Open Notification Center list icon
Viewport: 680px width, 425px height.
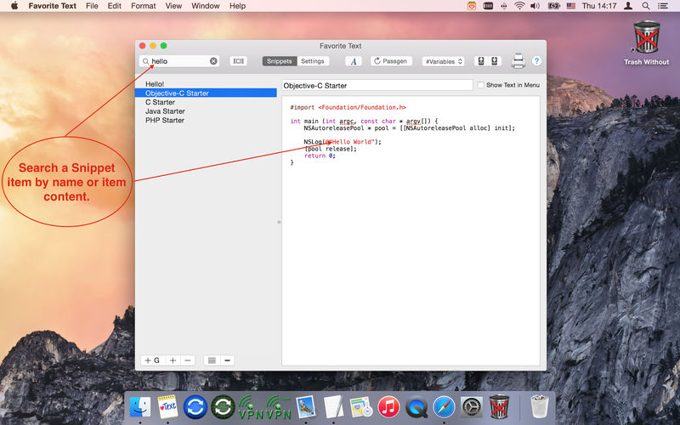[x=663, y=6]
